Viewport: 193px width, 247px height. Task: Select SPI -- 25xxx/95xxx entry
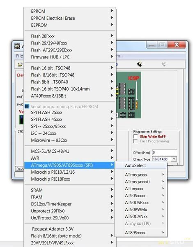pos(70,126)
